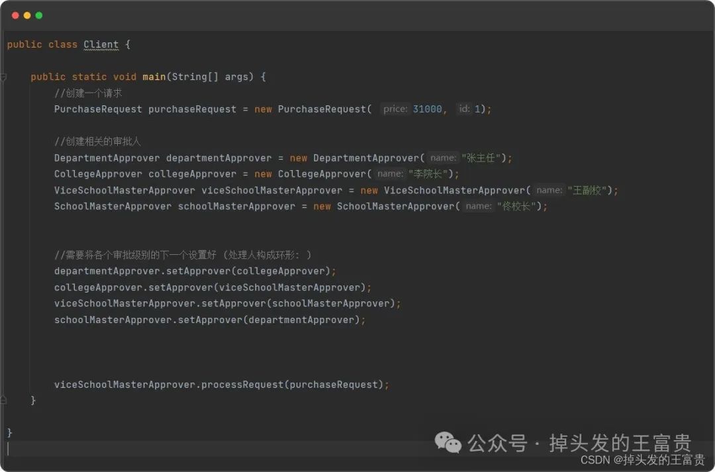
Task: Click line "schoolMasterApprover.setApprover(departmentApprover);"
Action: pyautogui.click(x=210, y=320)
